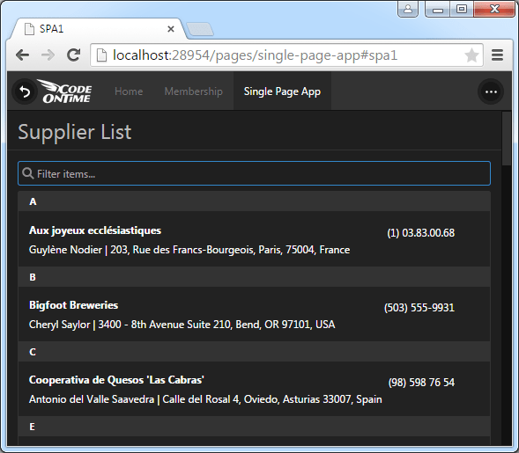Click the browser forward arrow
Image resolution: width=519 pixels, height=453 pixels.
pyautogui.click(x=48, y=55)
